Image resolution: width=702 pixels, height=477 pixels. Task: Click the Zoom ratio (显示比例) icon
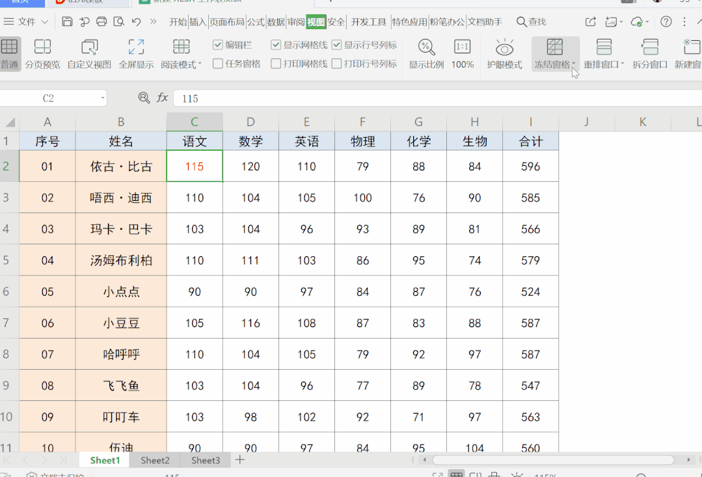426,47
